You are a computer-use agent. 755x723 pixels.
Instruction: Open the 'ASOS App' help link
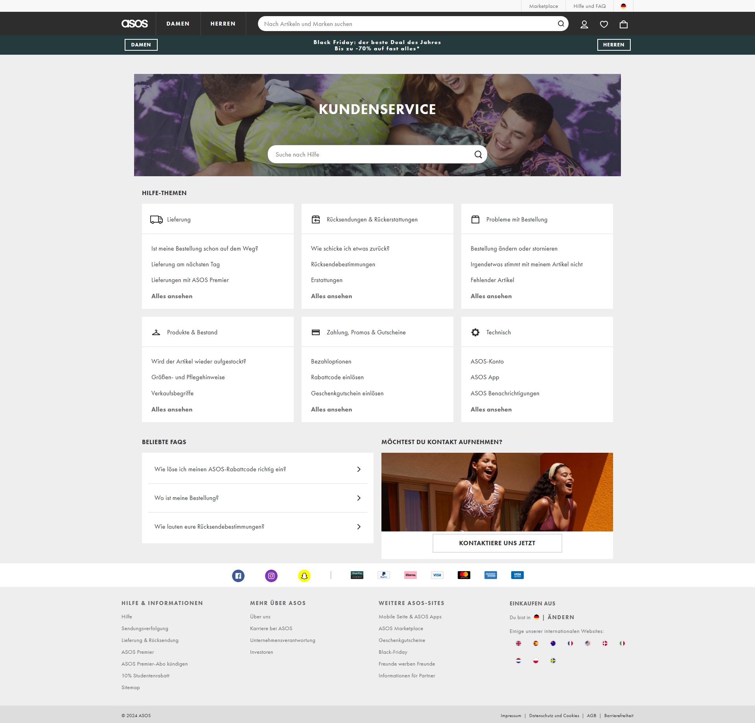[x=485, y=377]
